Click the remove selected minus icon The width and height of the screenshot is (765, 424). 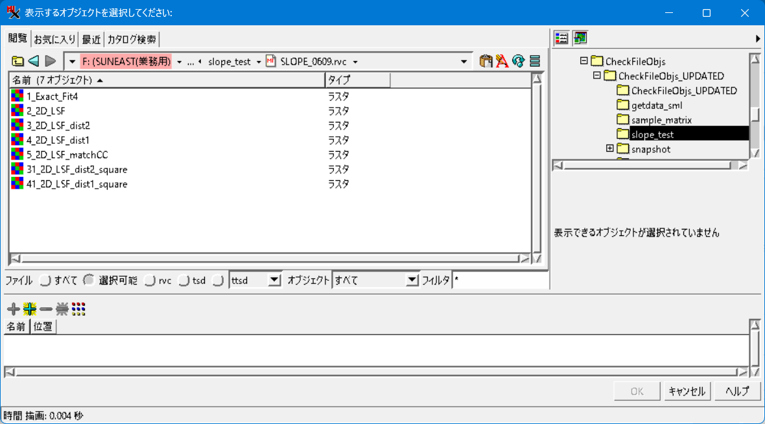coord(46,309)
